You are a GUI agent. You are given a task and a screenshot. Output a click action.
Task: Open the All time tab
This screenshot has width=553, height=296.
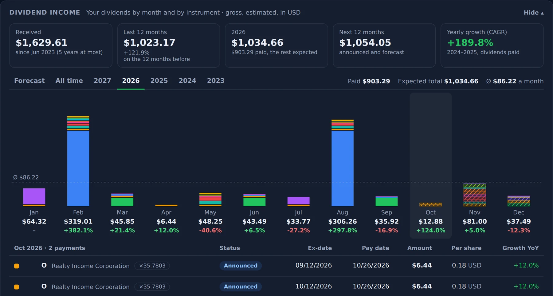(69, 81)
